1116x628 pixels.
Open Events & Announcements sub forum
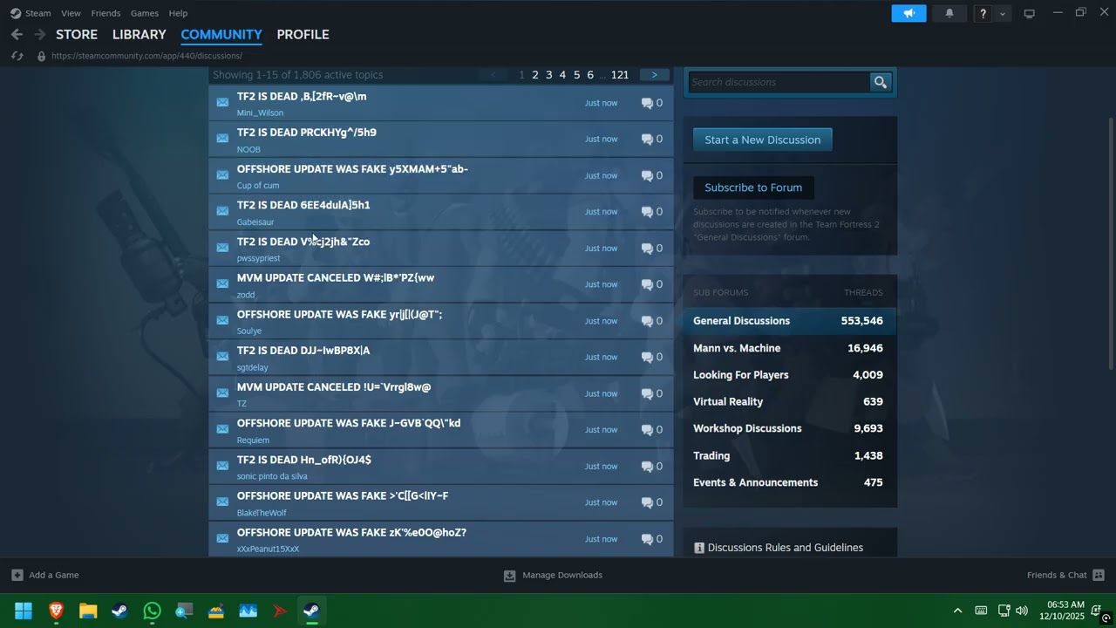pyautogui.click(x=789, y=482)
